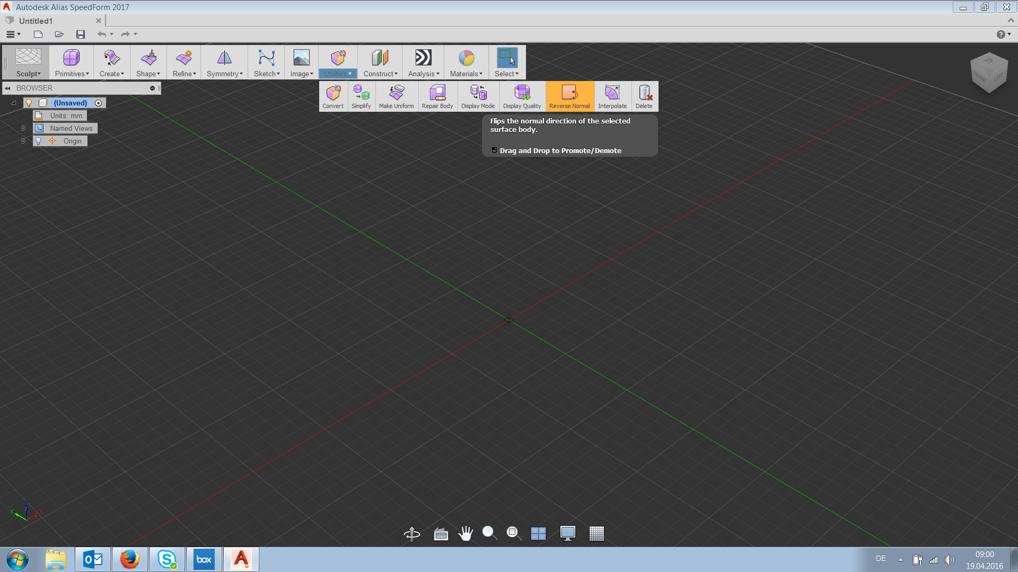
Task: Click the activation radio next to (Unsaved)
Action: (98, 103)
